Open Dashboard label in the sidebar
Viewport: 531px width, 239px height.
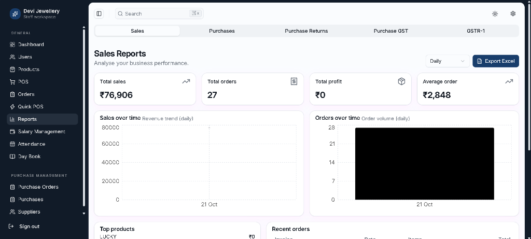click(31, 45)
